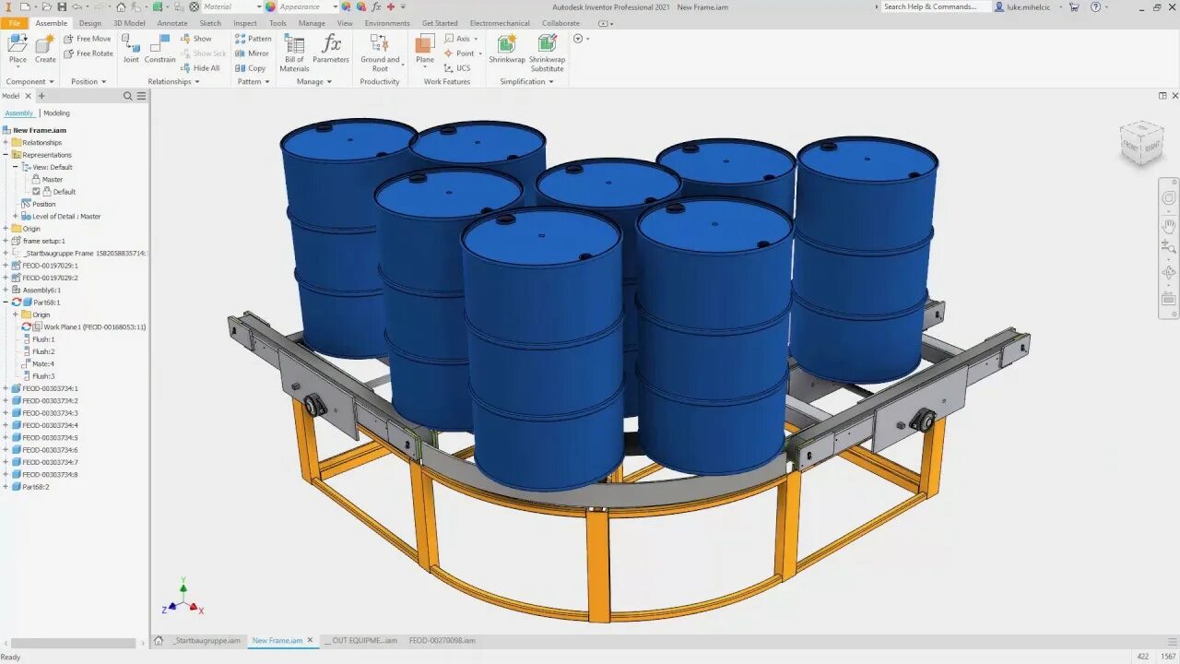Viewport: 1180px width, 664px height.
Task: Switch to the Electromechanical ribbon tab
Action: tap(500, 23)
